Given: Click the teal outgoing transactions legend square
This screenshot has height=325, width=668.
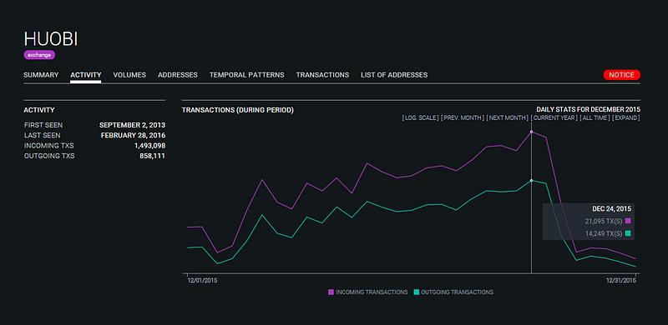Looking at the screenshot, I should 417,292.
